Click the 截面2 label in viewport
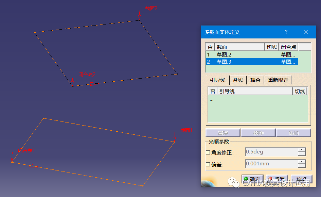This screenshot has width=321, height=197. click(151, 9)
